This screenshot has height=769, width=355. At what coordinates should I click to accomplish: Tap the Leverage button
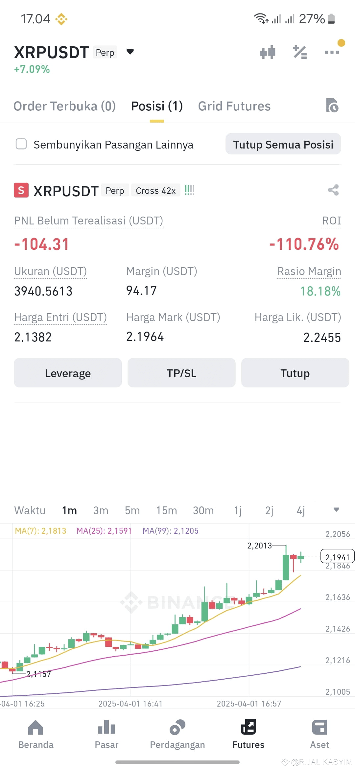click(x=68, y=373)
